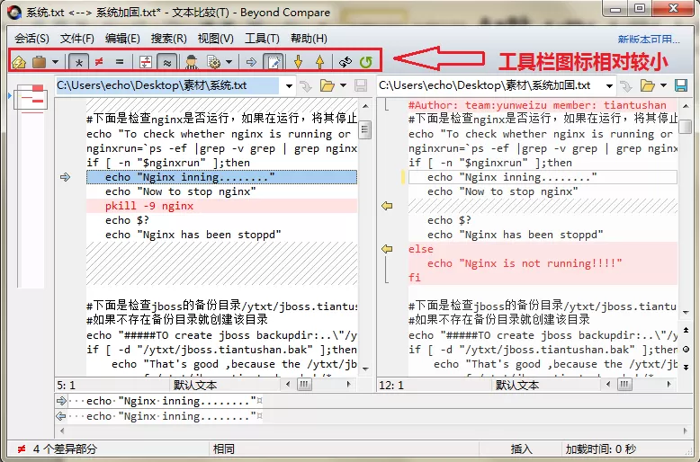Click right pane 默认文本 format label

[517, 385]
